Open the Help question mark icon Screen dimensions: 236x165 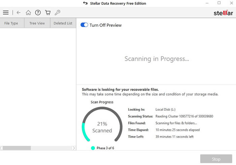click(x=38, y=13)
